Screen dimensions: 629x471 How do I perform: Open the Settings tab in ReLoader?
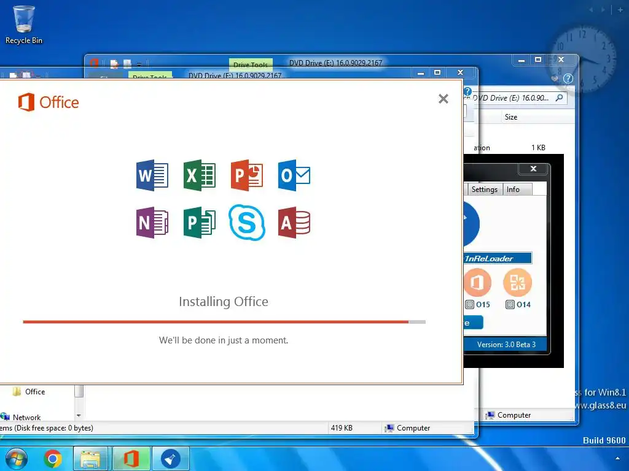[x=484, y=189]
